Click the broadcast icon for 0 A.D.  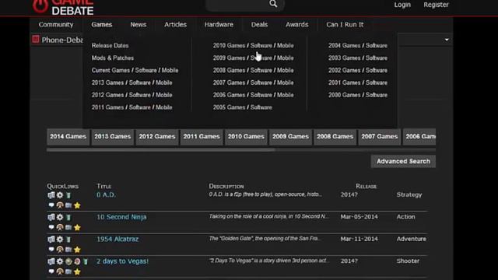pos(60,205)
